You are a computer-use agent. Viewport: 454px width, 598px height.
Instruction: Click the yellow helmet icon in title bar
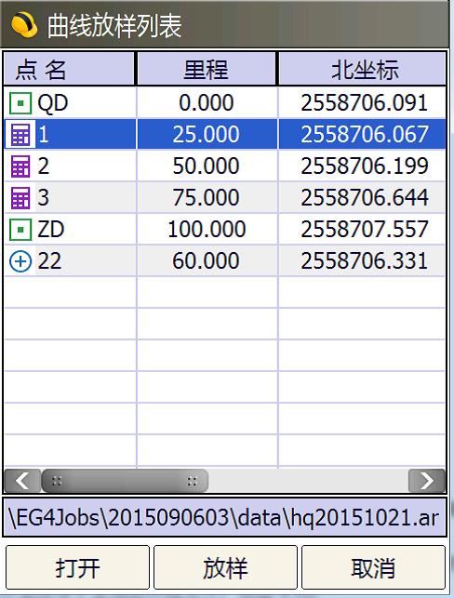click(24, 25)
